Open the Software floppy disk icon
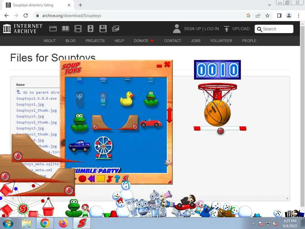The image size is (305, 229). (x=103, y=29)
